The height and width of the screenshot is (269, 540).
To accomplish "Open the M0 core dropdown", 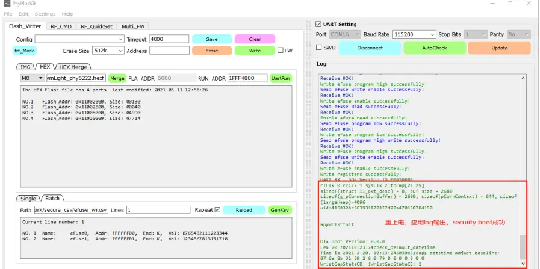I will [x=33, y=78].
